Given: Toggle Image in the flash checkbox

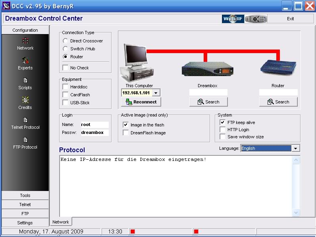Looking at the screenshot, I should 126,125.
